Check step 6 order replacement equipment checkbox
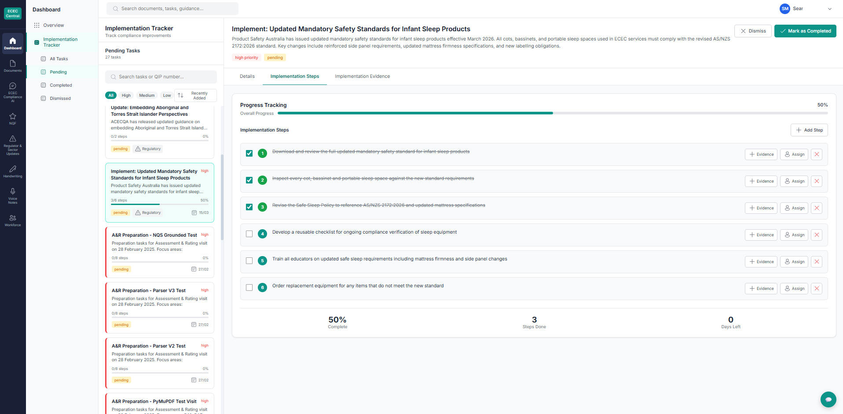Screen dimensions: 843x414 click(249, 288)
